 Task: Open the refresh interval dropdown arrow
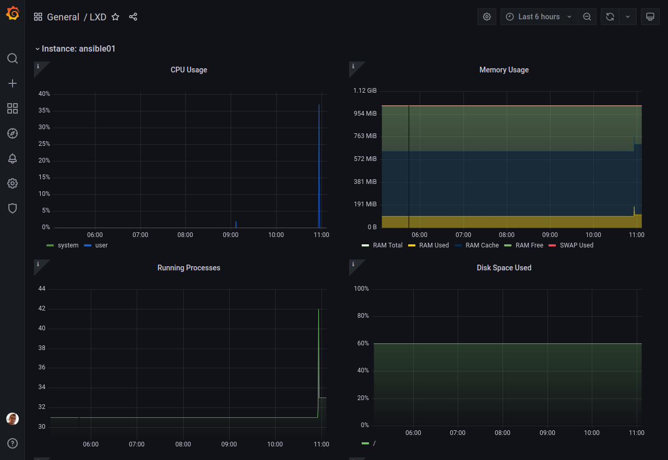(x=628, y=17)
